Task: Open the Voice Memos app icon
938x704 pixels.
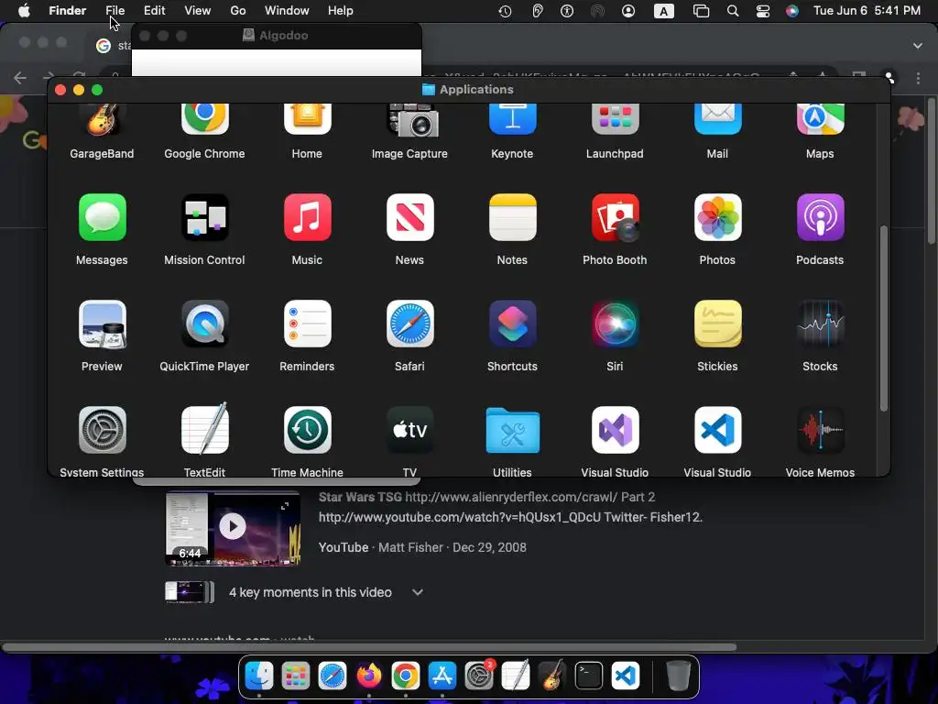Action: (x=820, y=430)
